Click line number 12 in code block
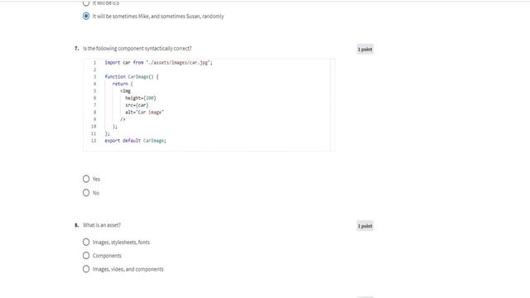This screenshot has height=298, width=530. [x=94, y=141]
